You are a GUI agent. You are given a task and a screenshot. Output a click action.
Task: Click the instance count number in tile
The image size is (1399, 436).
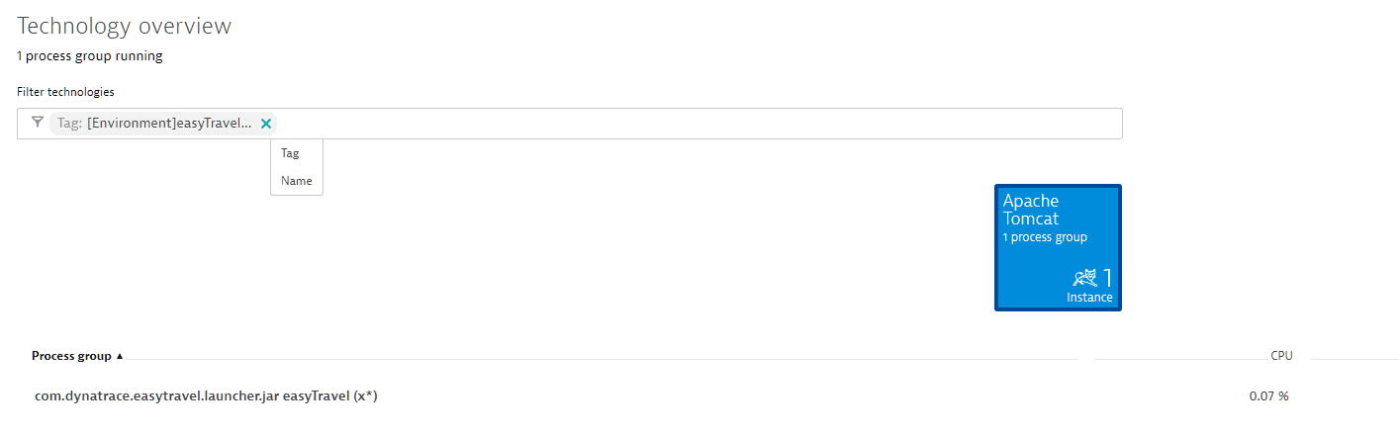pos(1108,278)
